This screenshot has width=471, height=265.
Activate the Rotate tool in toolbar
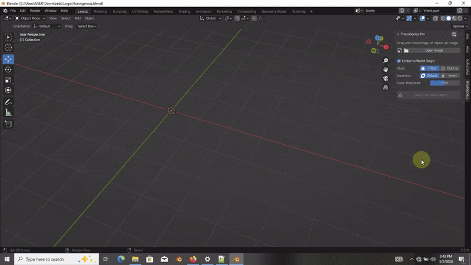(8, 69)
